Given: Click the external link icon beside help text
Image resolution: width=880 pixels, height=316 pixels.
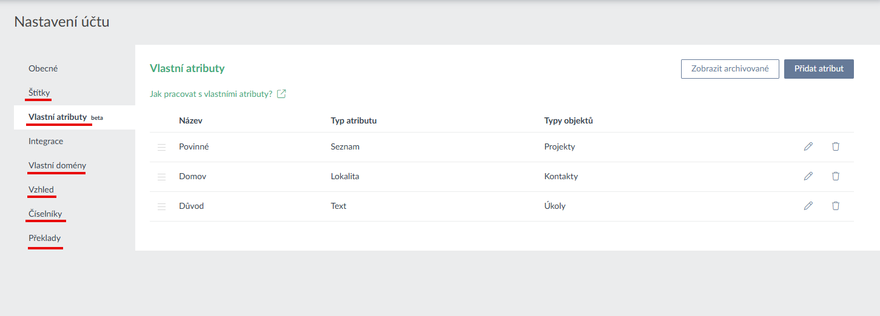Looking at the screenshot, I should [281, 94].
